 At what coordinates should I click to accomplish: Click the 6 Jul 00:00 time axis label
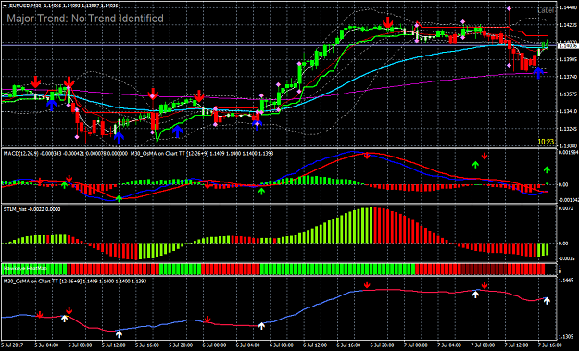tap(214, 345)
